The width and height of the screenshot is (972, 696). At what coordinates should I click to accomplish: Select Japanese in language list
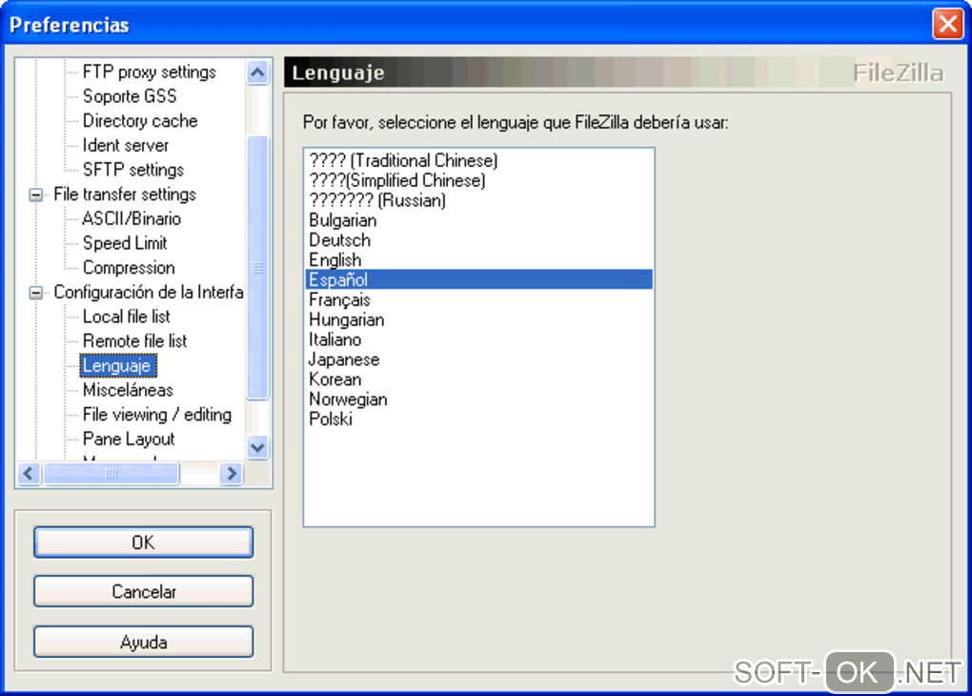click(x=478, y=359)
